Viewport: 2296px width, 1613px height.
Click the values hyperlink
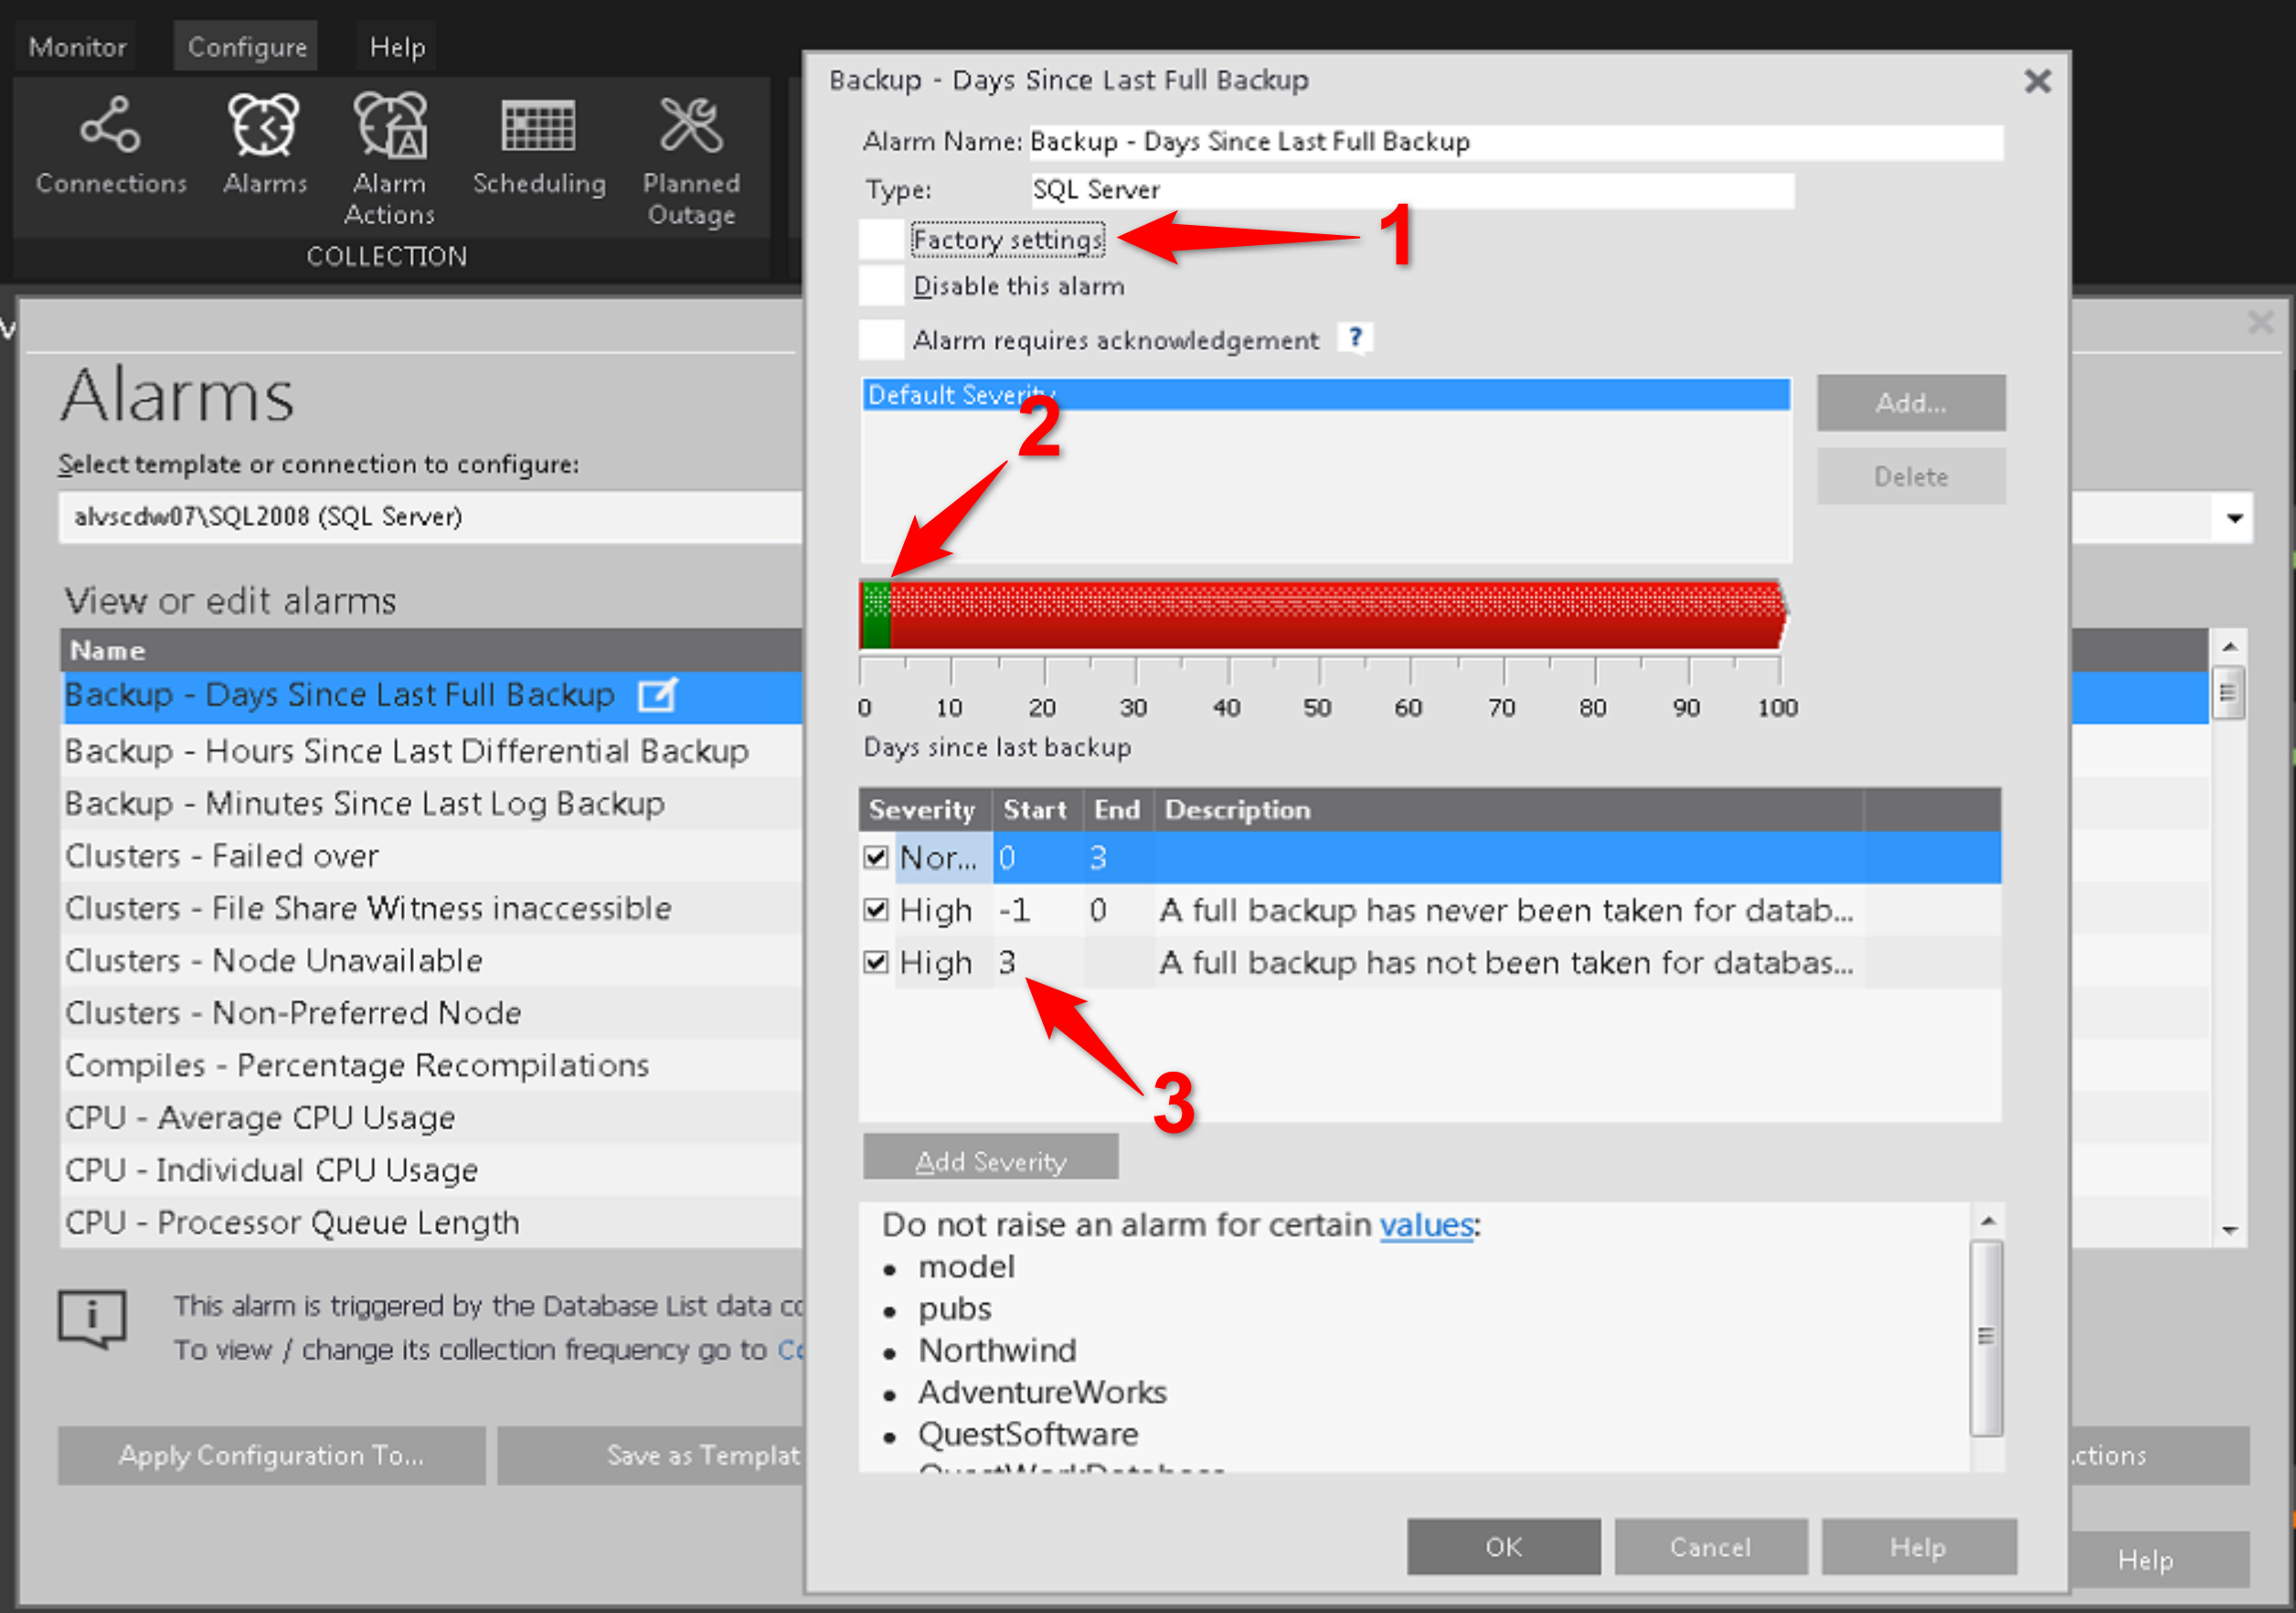(x=1426, y=1224)
